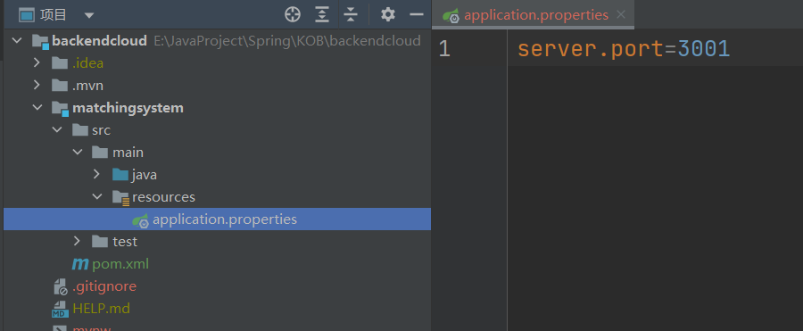803x331 pixels.
Task: Click the Collapse All icon in Project panel
Action: (x=351, y=14)
